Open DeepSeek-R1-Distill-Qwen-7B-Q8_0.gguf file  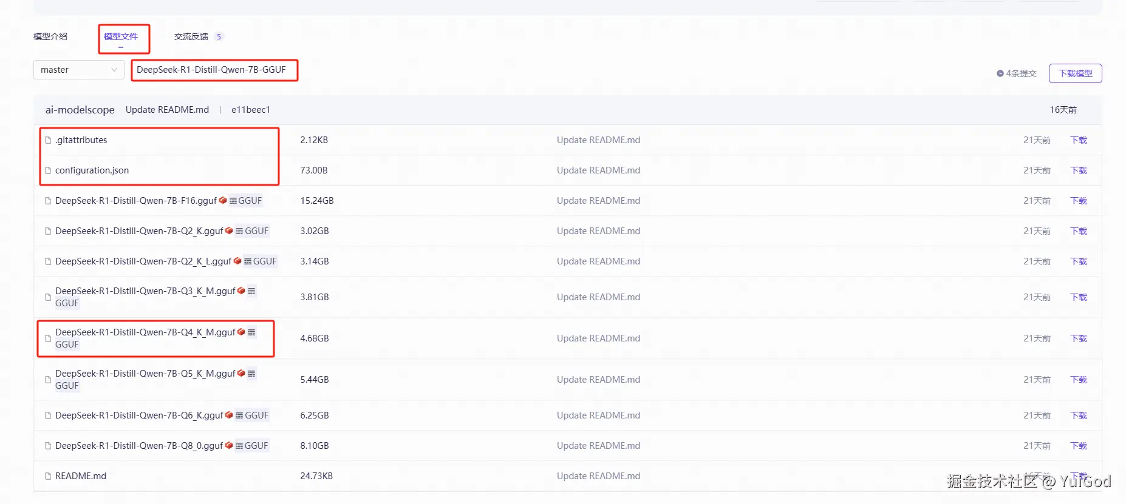coord(139,446)
